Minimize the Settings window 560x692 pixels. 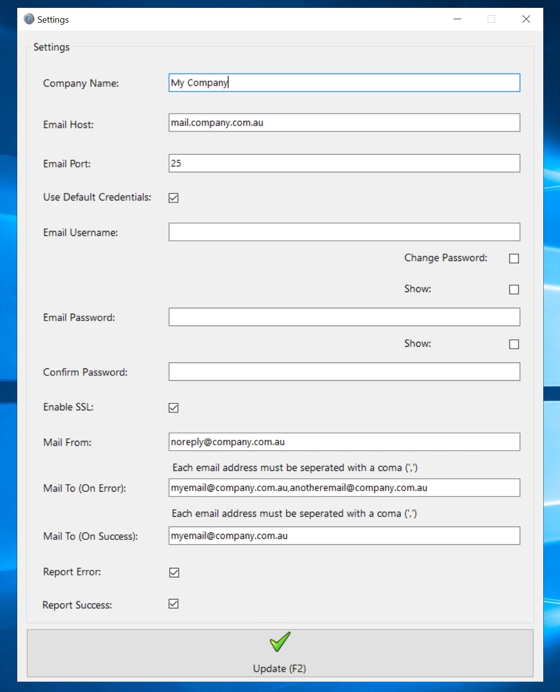[x=457, y=19]
